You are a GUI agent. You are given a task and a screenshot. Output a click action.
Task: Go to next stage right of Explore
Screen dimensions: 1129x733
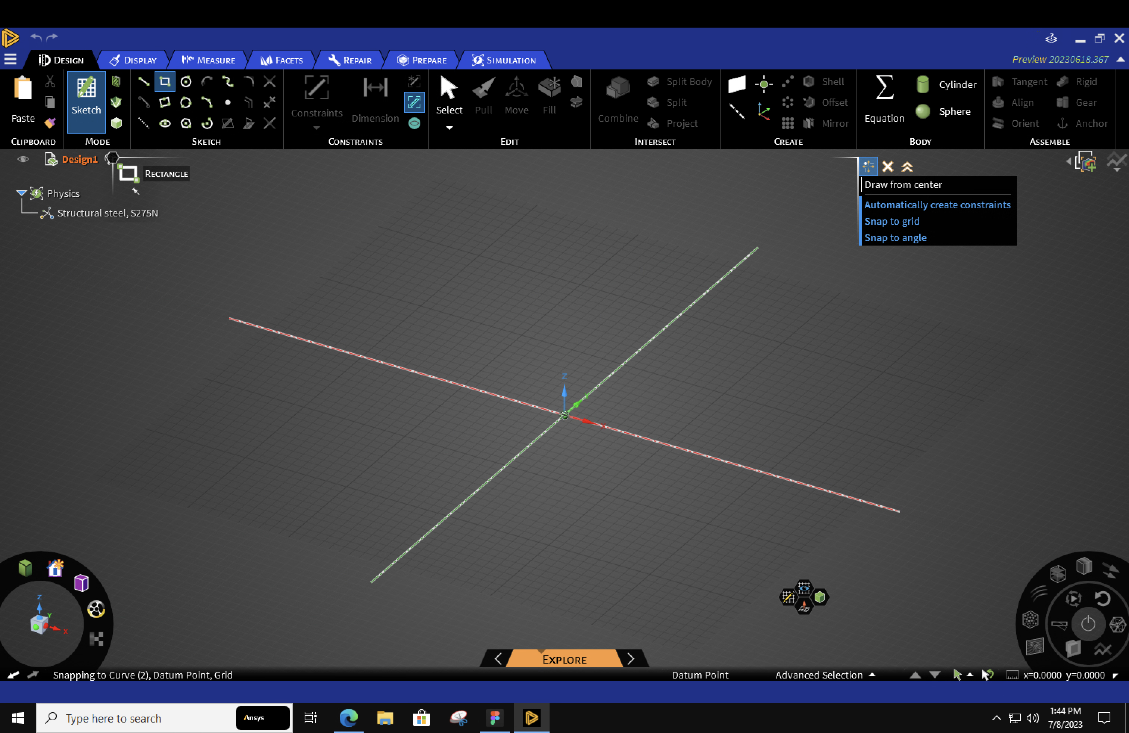point(631,659)
